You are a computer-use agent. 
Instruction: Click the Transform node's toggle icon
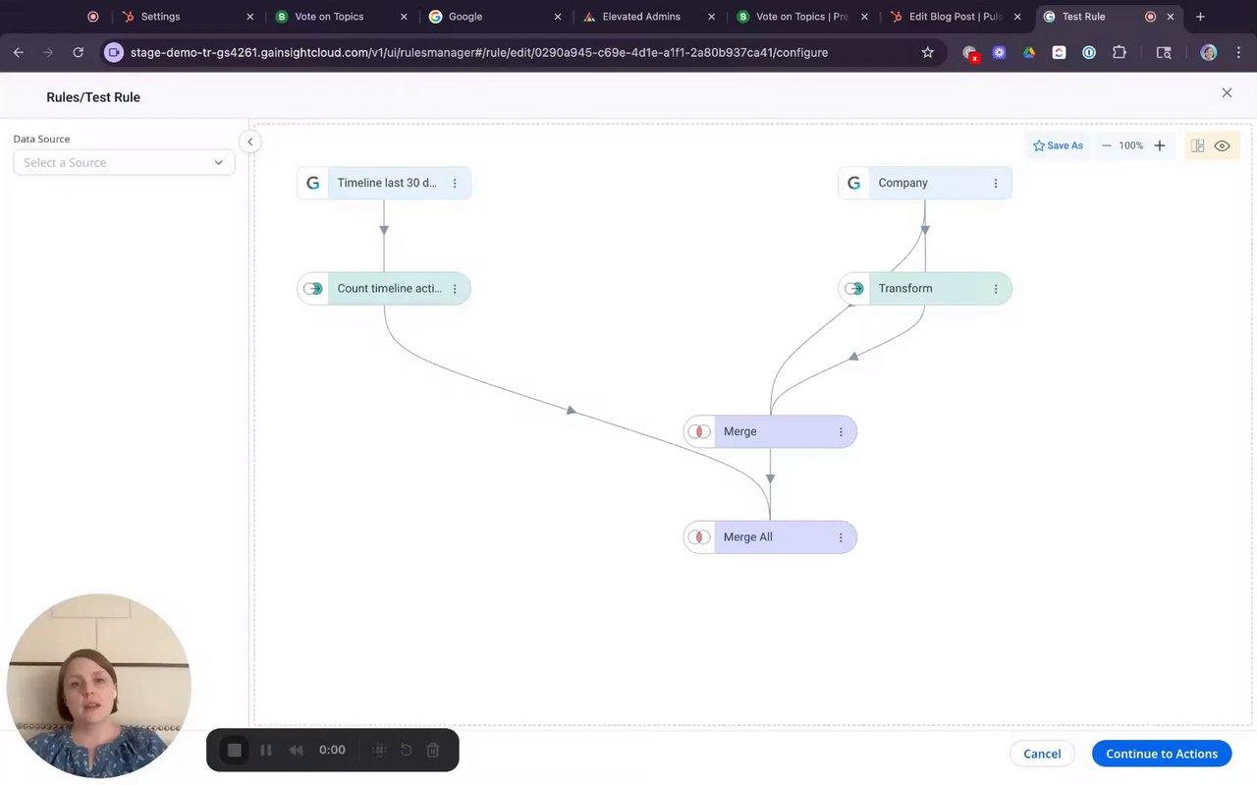point(854,289)
